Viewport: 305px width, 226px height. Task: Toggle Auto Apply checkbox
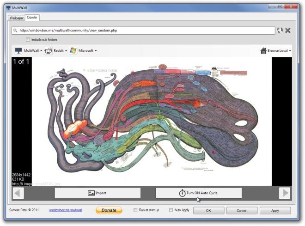tap(171, 210)
